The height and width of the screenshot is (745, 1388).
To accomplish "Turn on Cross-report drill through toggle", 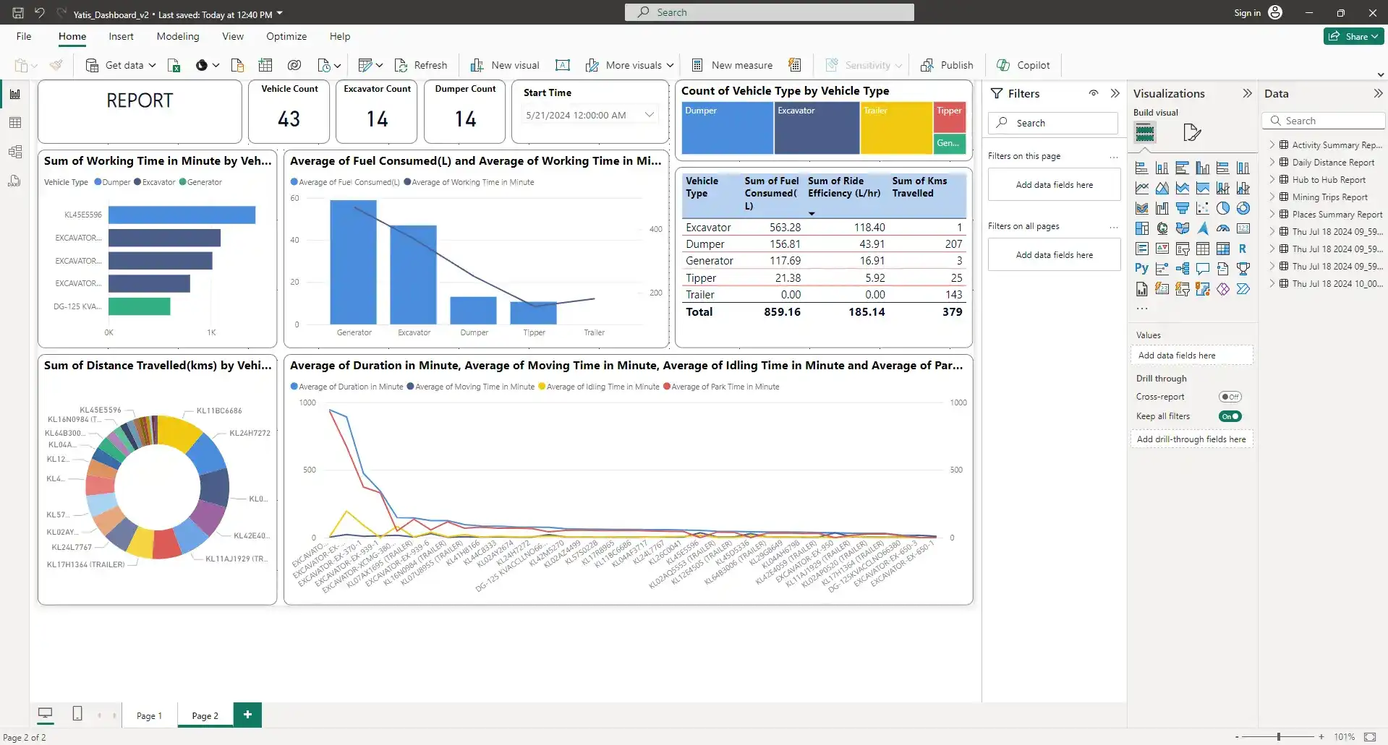I will pos(1230,397).
